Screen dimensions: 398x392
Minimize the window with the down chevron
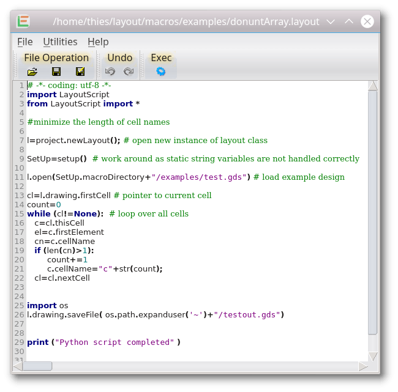point(331,21)
